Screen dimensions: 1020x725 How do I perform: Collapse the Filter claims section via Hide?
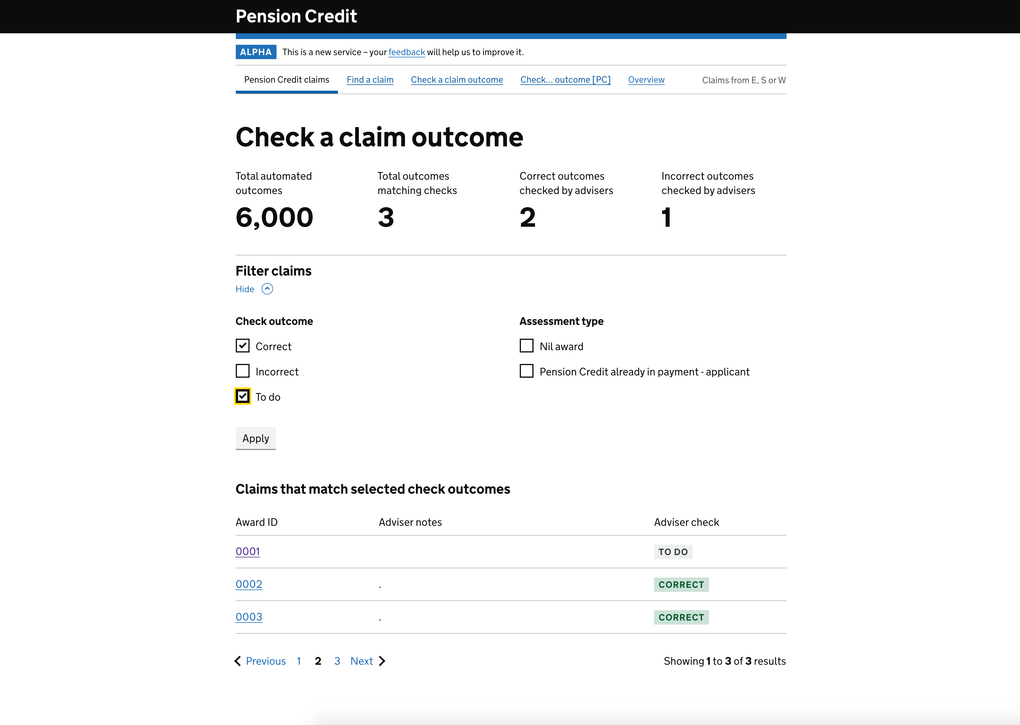[244, 289]
